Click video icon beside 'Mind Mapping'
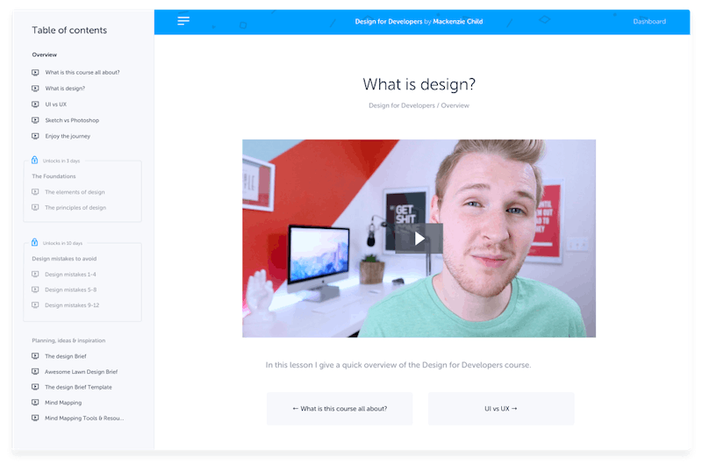 [35, 403]
